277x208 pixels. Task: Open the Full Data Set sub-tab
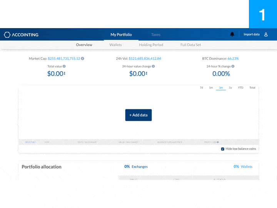pyautogui.click(x=190, y=45)
